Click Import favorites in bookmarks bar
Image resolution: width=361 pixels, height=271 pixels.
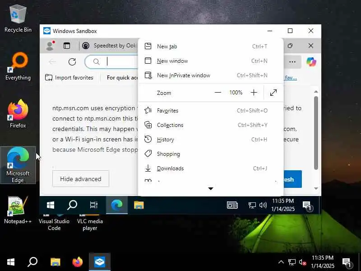point(69,77)
